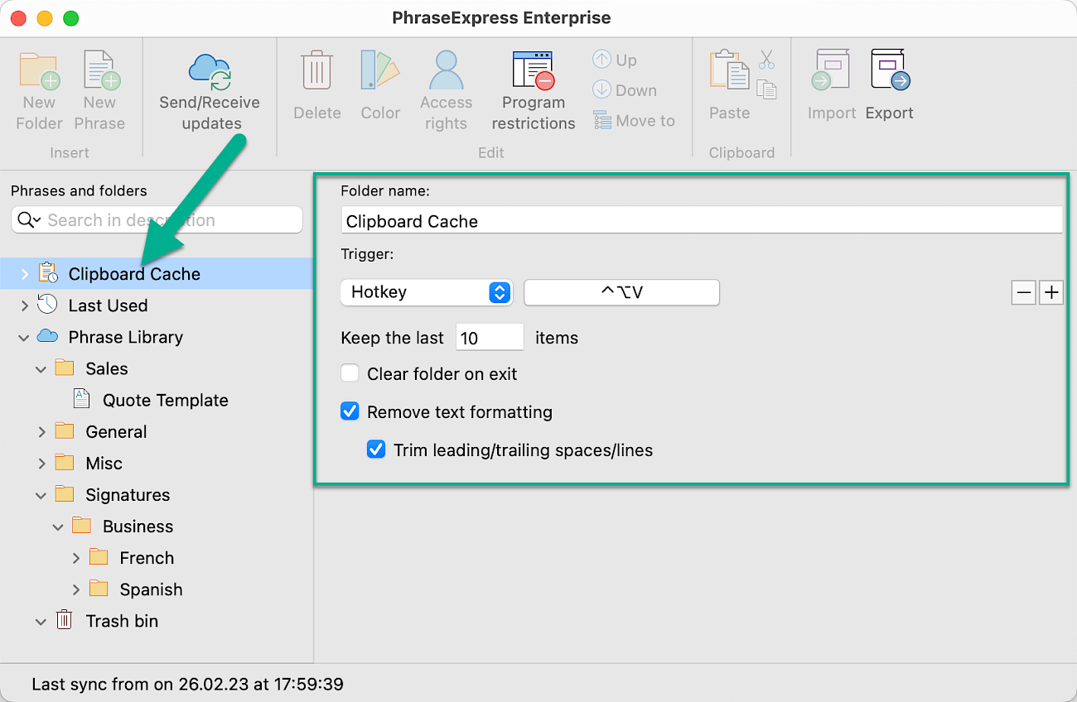
Task: Open Access rights settings
Action: [x=446, y=70]
